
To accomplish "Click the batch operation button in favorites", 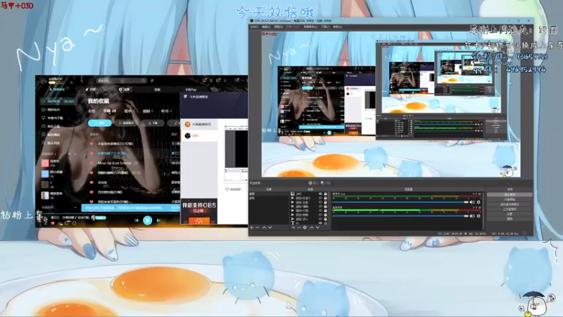I will click(126, 123).
